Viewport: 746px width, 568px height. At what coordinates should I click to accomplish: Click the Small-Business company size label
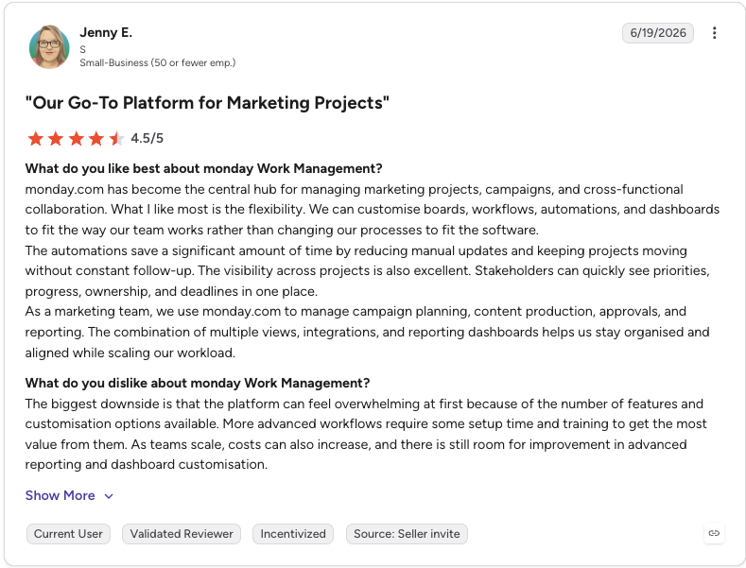[x=158, y=62]
